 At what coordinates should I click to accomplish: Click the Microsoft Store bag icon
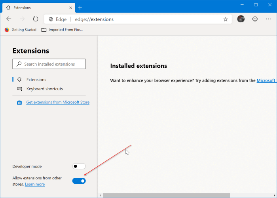coord(19,102)
